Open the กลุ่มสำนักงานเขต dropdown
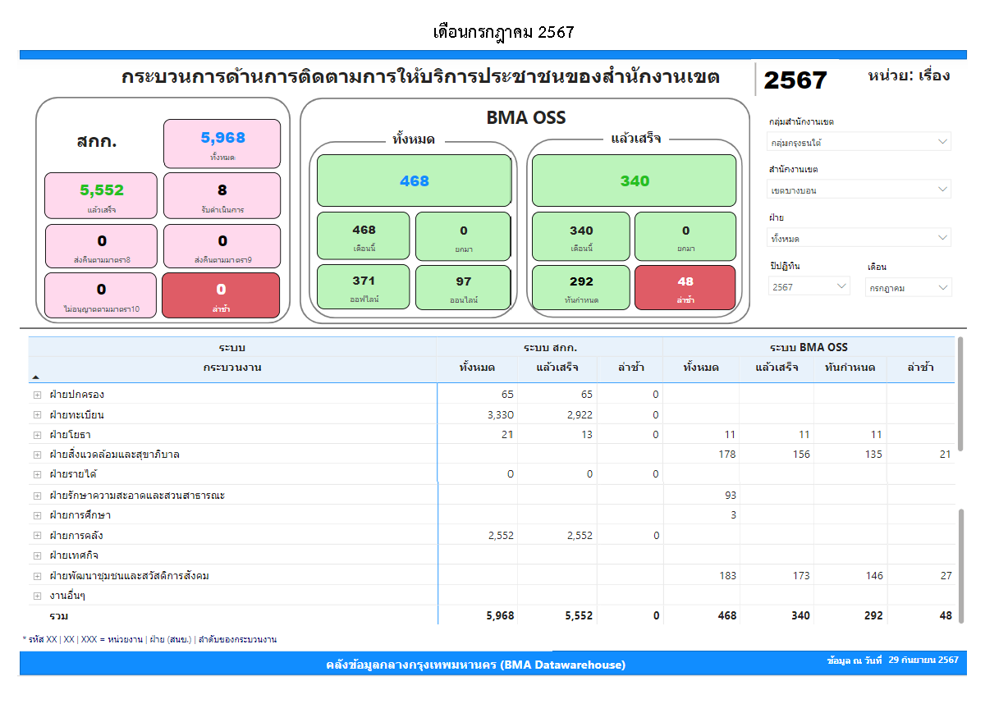 point(859,142)
